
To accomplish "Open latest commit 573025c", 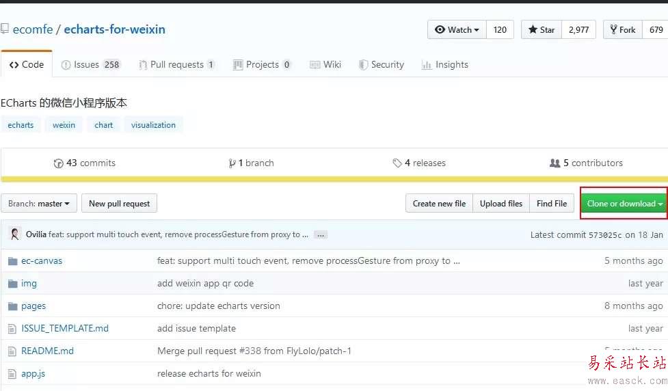I will [x=605, y=235].
